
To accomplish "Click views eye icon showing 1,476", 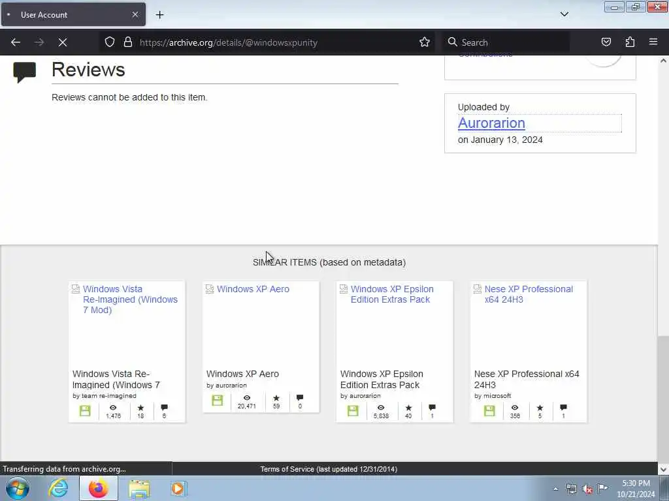I will click(x=112, y=408).
